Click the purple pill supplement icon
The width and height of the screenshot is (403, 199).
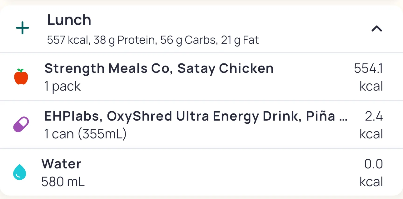pyautogui.click(x=21, y=124)
